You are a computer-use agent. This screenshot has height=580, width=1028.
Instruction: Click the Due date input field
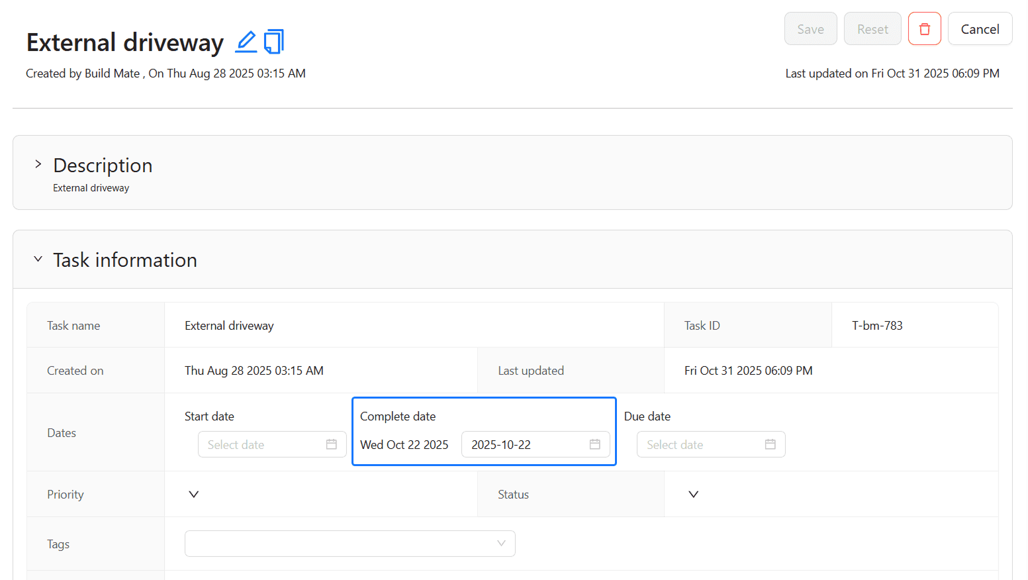click(711, 444)
